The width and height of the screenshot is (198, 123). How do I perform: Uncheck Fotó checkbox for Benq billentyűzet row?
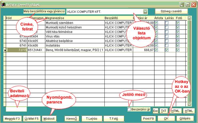[178, 50]
